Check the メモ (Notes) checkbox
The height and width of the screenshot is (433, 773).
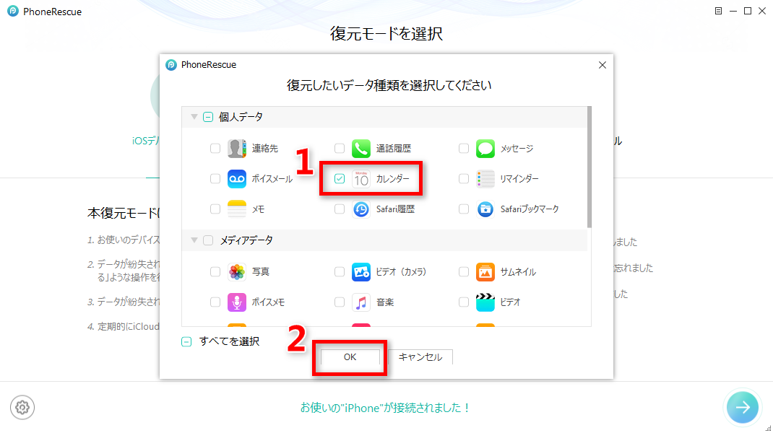coord(215,209)
